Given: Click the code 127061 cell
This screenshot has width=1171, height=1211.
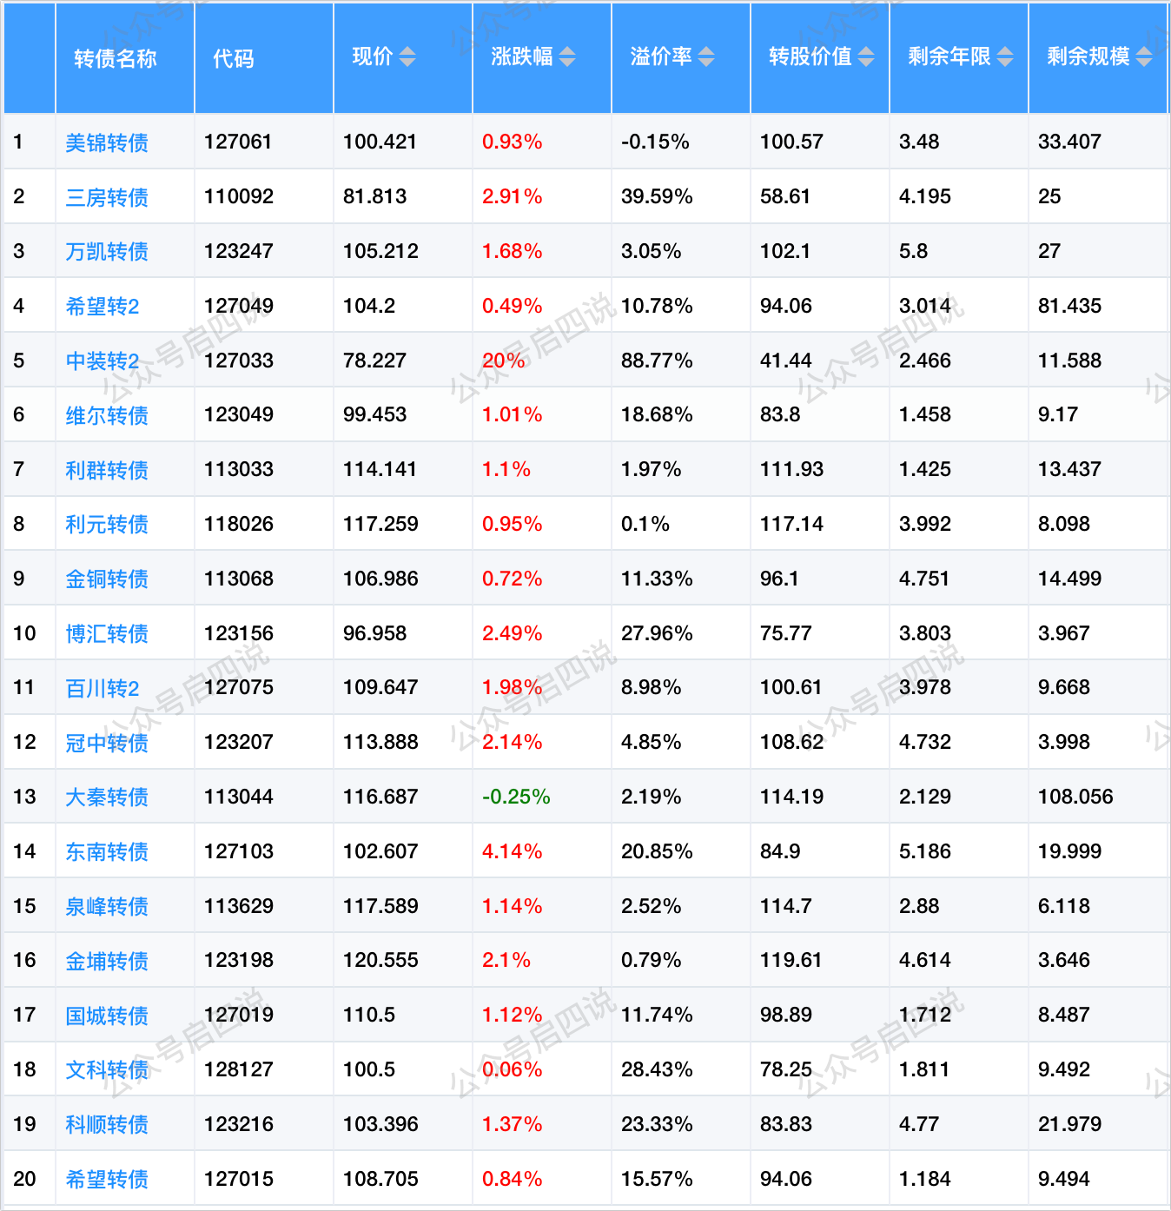Looking at the screenshot, I should 238,142.
